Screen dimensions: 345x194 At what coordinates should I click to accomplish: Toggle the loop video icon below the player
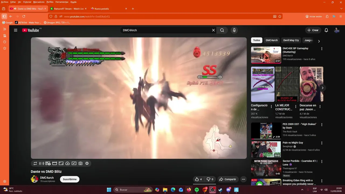35,163
